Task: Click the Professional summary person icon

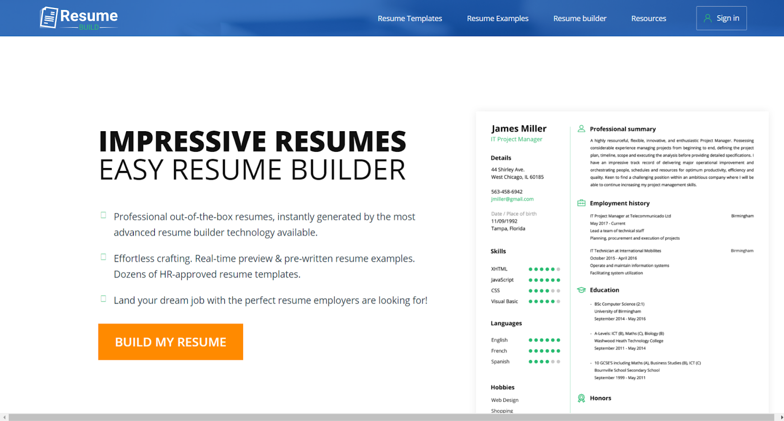Action: coord(581,129)
